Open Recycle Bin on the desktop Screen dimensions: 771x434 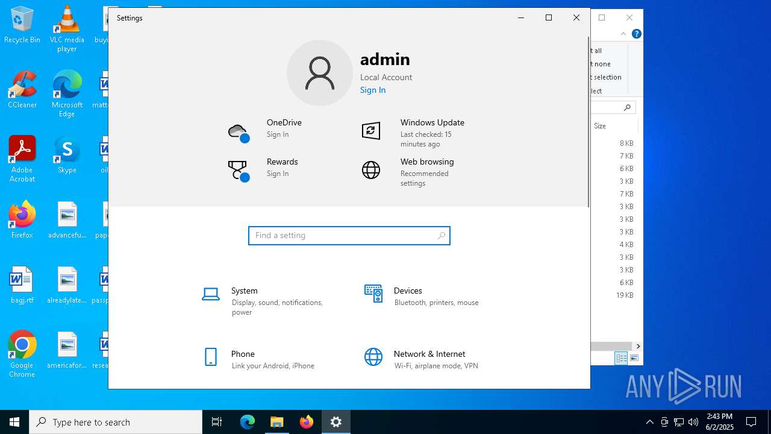pyautogui.click(x=22, y=25)
